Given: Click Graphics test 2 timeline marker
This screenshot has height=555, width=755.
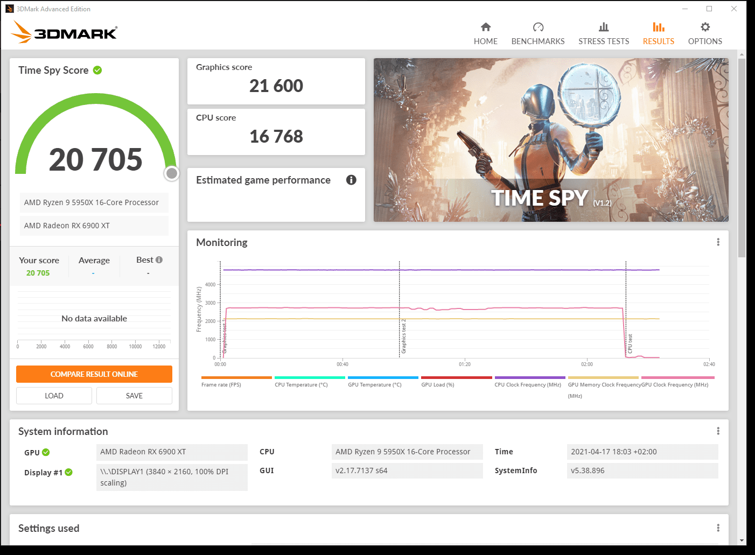Looking at the screenshot, I should [x=403, y=336].
